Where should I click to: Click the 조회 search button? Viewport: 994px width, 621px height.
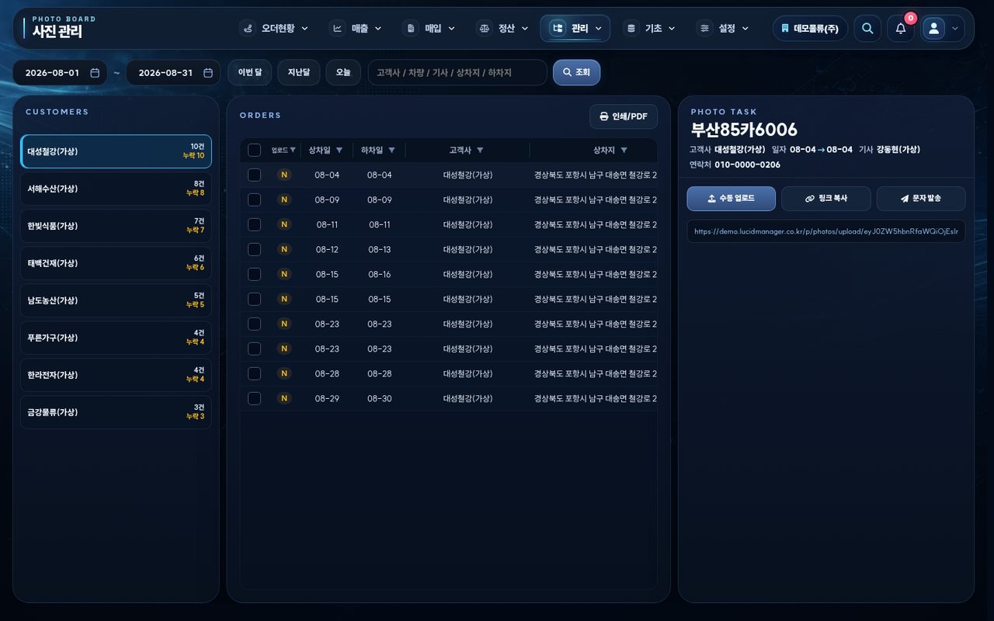(x=576, y=72)
